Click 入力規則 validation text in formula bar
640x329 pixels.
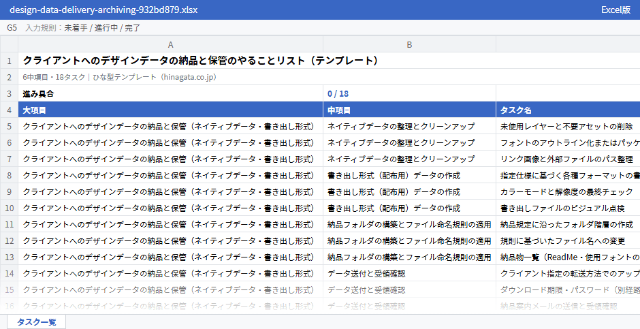point(83,28)
